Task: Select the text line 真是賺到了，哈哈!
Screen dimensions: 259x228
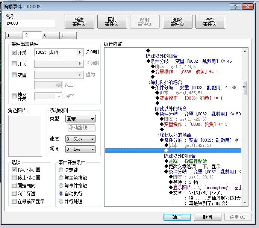Action: 208,203
